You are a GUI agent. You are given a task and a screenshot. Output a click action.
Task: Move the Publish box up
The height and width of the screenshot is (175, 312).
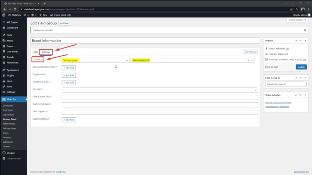pos(296,41)
